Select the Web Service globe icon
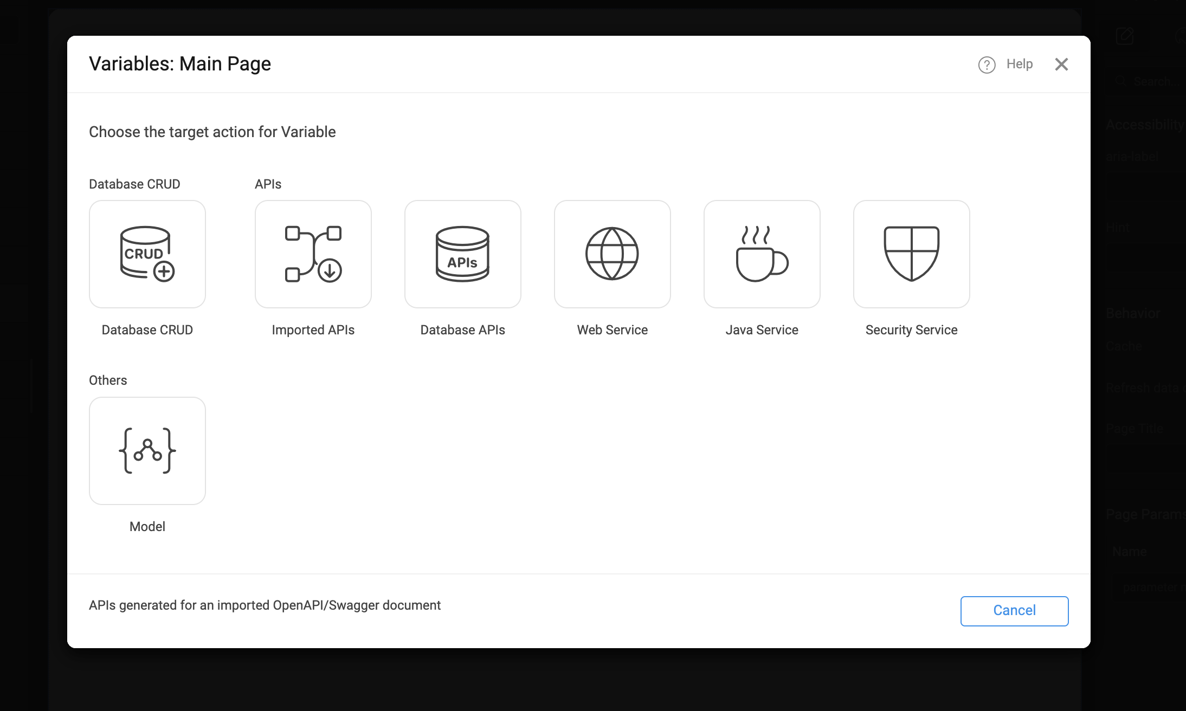The width and height of the screenshot is (1186, 711). pos(612,254)
